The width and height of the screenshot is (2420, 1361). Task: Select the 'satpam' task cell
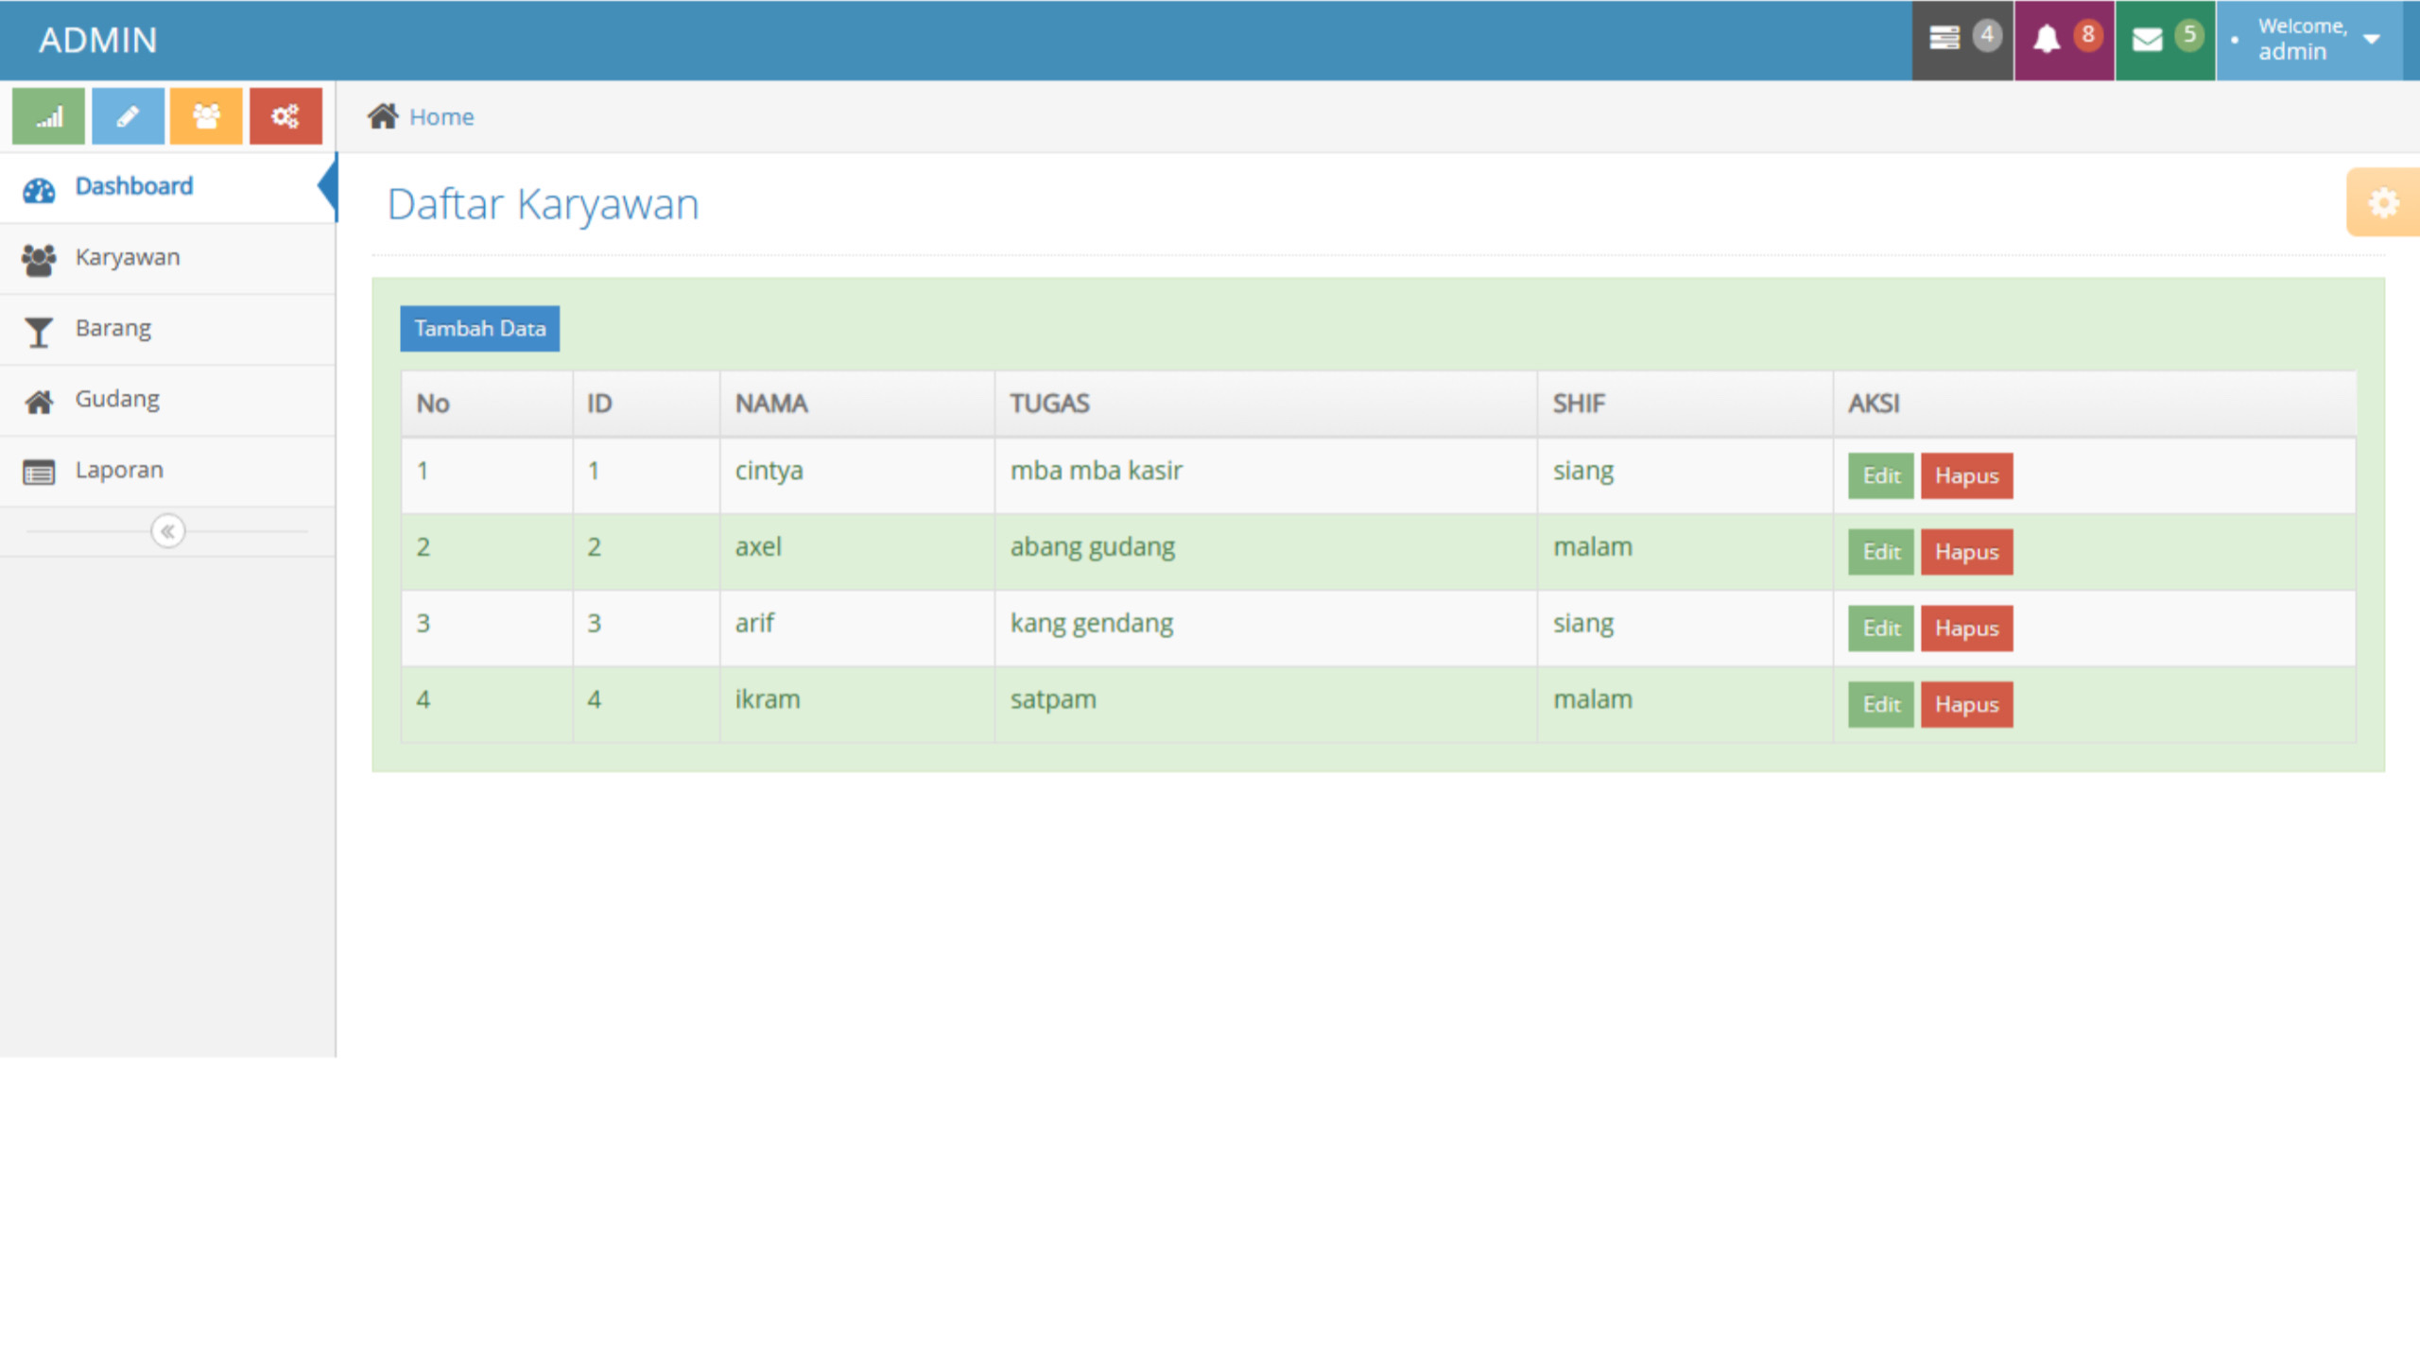coord(1266,704)
